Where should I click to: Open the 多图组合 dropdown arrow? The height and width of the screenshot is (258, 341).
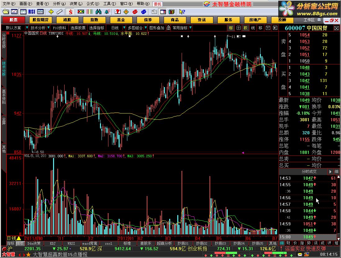tap(145, 28)
